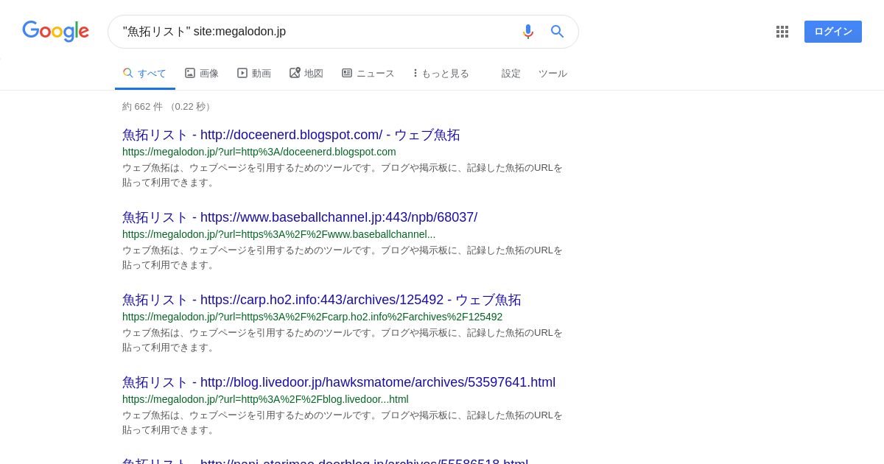Start voice search with microphone icon
884x464 pixels.
coord(527,32)
